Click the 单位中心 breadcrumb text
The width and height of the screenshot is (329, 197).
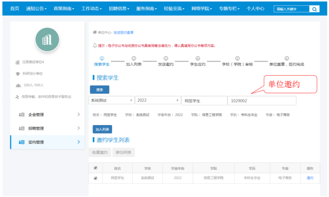pyautogui.click(x=104, y=32)
